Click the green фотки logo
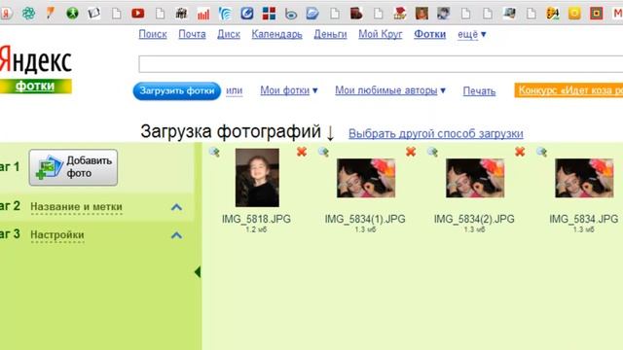623x350 pixels. tap(35, 87)
